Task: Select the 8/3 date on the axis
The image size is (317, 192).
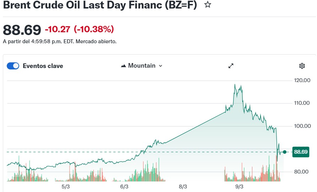Action: click(x=183, y=186)
